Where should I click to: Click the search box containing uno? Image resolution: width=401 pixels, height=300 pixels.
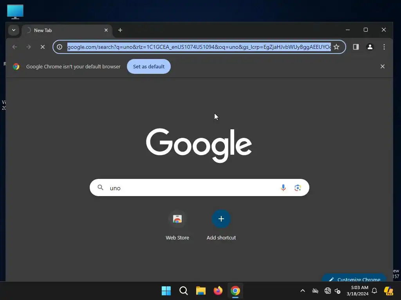click(199, 188)
